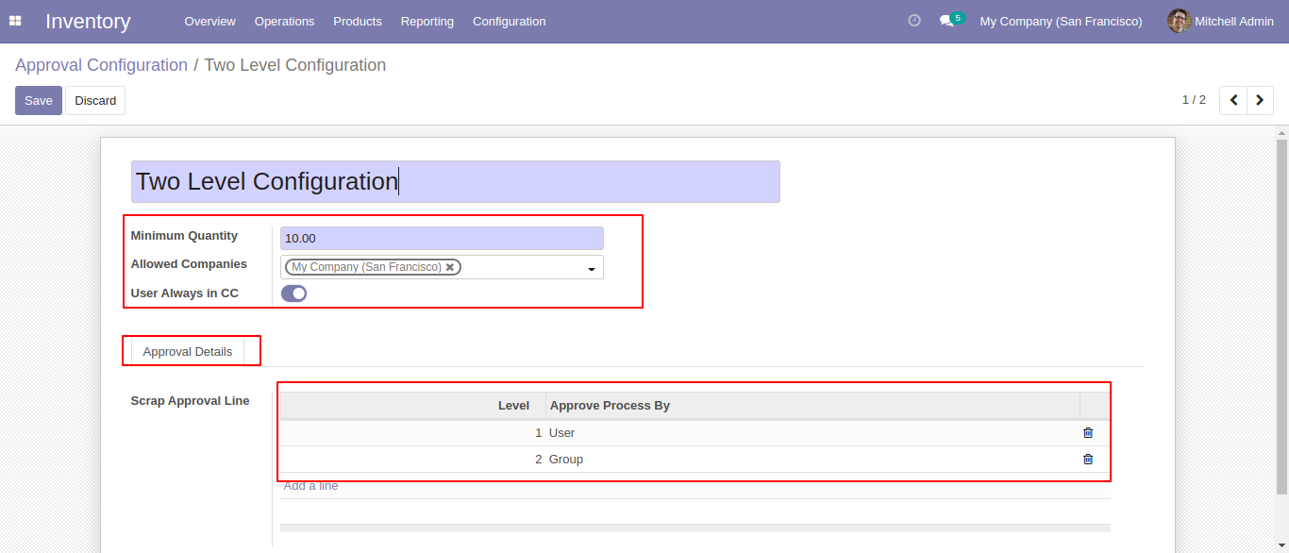1289x553 pixels.
Task: Click the Two Level Configuration name field
Action: pyautogui.click(x=456, y=181)
